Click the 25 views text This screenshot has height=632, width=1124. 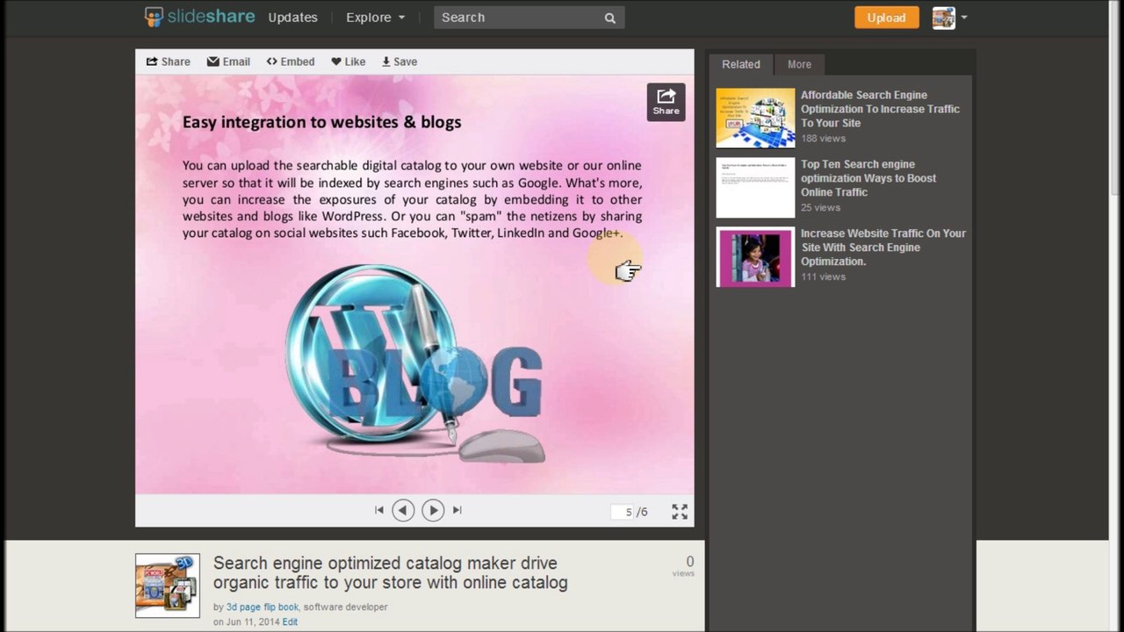(x=820, y=208)
